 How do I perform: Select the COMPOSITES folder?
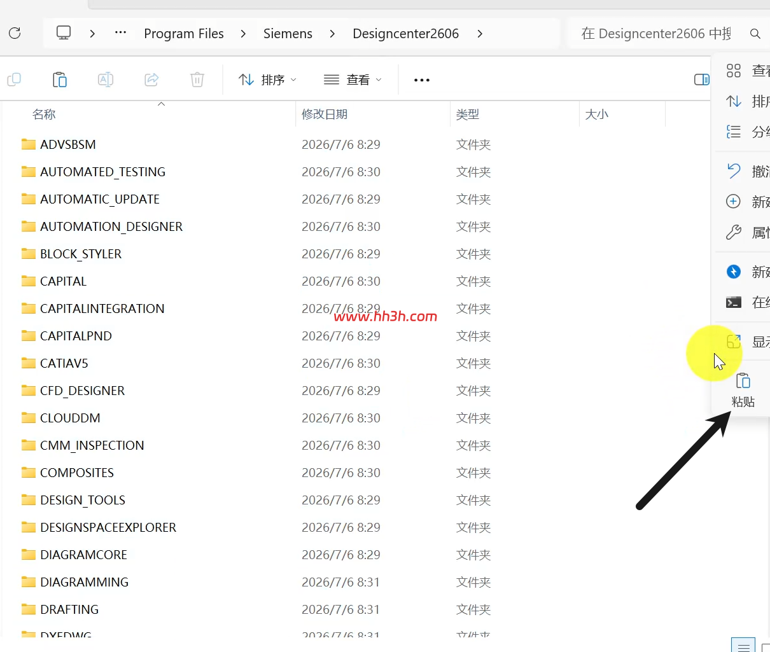[77, 473]
